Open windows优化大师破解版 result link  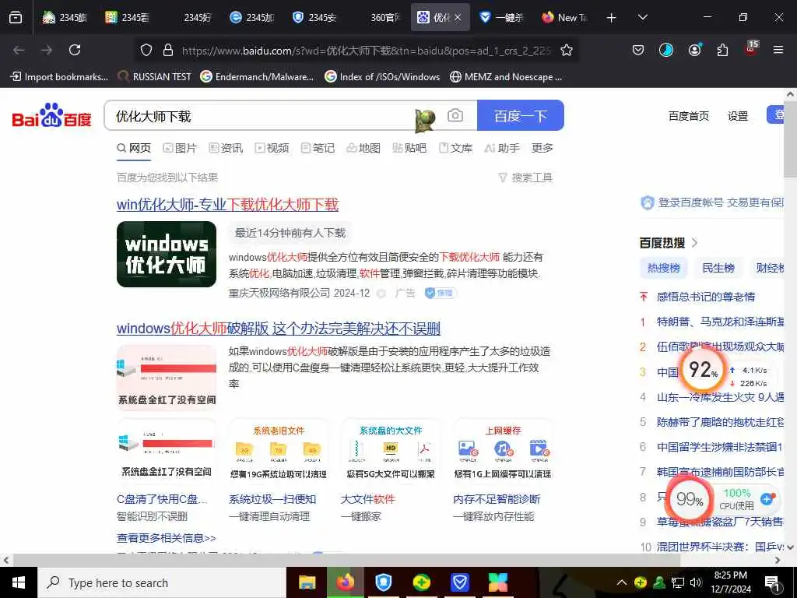[x=278, y=329]
